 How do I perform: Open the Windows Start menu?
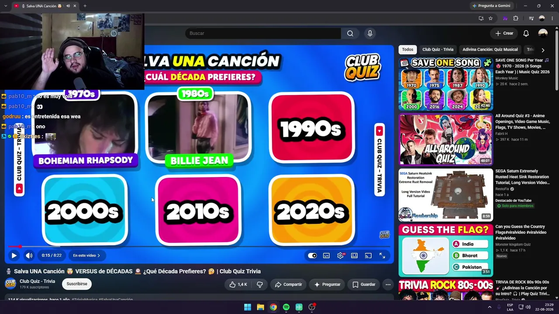[248, 307]
